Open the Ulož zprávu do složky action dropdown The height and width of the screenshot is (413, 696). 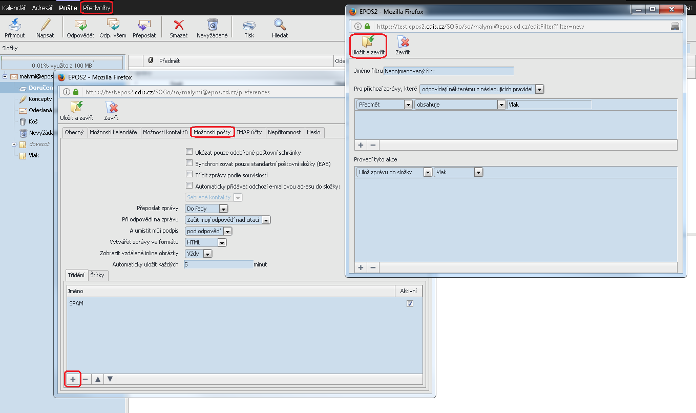pyautogui.click(x=394, y=172)
